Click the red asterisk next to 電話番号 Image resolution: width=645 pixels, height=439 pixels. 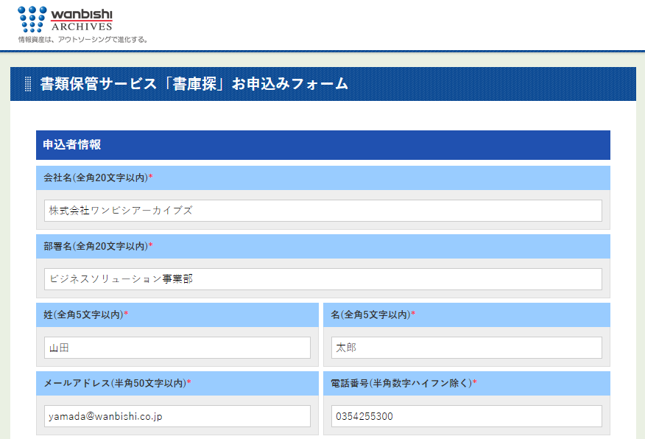[475, 382]
